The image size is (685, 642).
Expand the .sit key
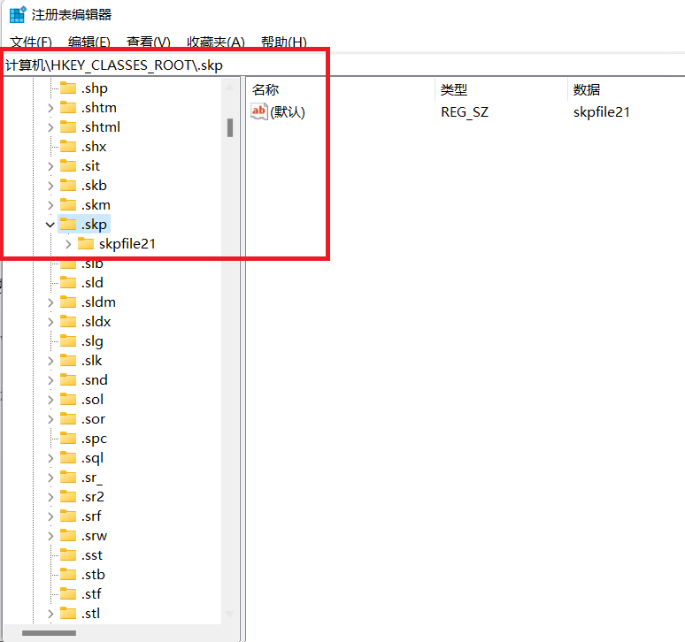click(50, 166)
